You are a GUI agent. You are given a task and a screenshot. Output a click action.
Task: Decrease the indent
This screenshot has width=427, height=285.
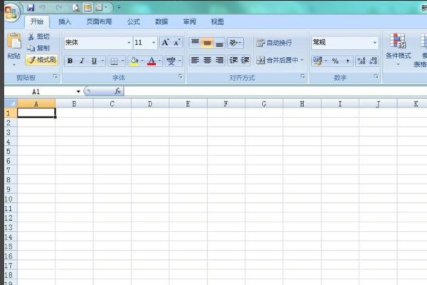pos(233,60)
